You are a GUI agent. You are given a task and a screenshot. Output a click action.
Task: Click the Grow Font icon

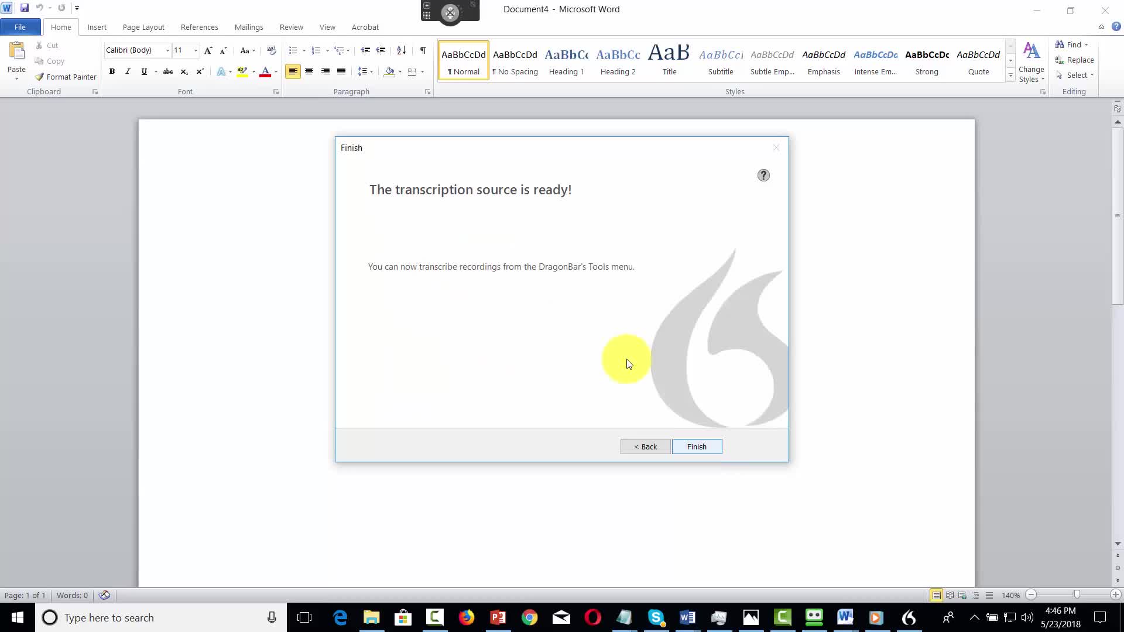point(208,50)
